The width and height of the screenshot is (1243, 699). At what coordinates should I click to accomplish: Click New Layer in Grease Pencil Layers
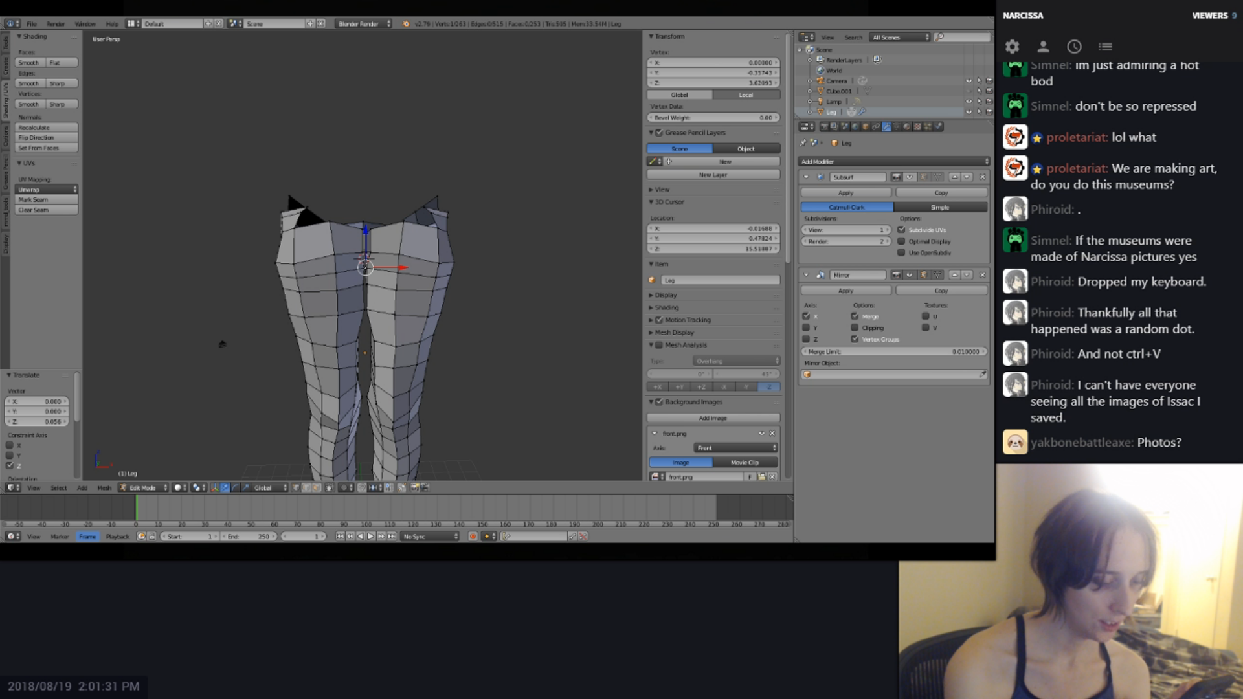click(713, 175)
